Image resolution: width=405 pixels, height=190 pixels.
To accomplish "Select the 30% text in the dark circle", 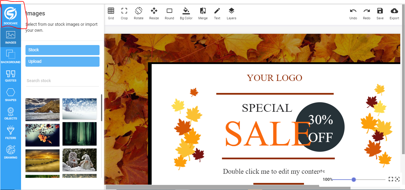I will point(321,119).
